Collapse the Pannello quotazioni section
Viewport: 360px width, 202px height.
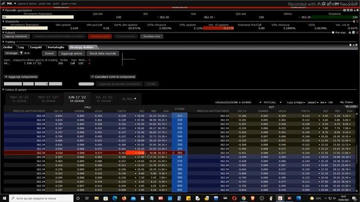(x=3, y=10)
